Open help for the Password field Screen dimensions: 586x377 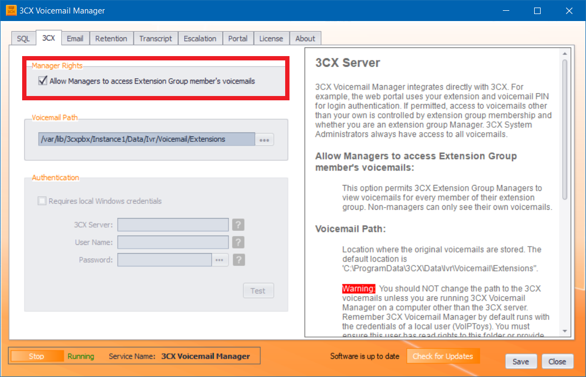pyautogui.click(x=238, y=259)
